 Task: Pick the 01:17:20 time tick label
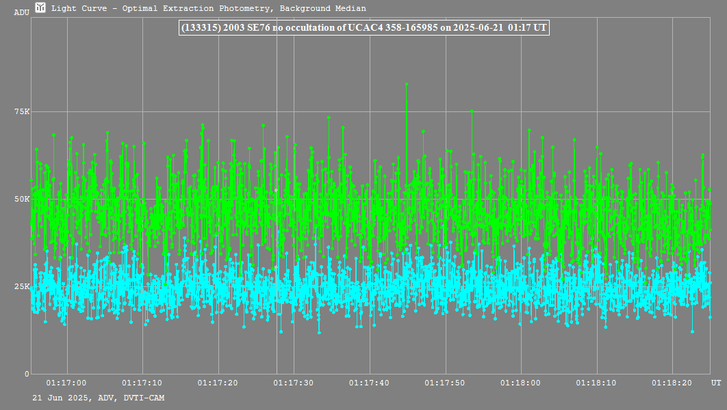click(218, 383)
